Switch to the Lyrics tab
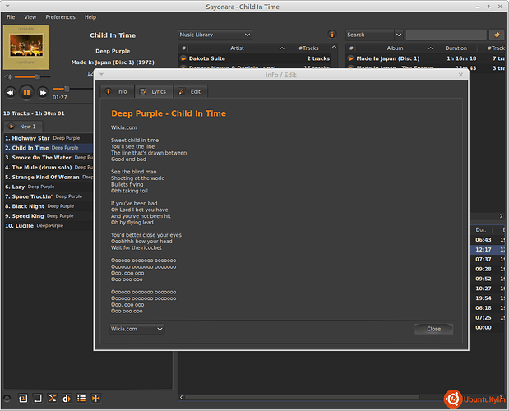The height and width of the screenshot is (411, 509). pyautogui.click(x=154, y=92)
